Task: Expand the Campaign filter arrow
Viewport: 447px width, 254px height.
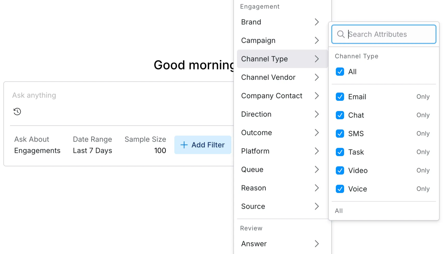Action: point(317,40)
